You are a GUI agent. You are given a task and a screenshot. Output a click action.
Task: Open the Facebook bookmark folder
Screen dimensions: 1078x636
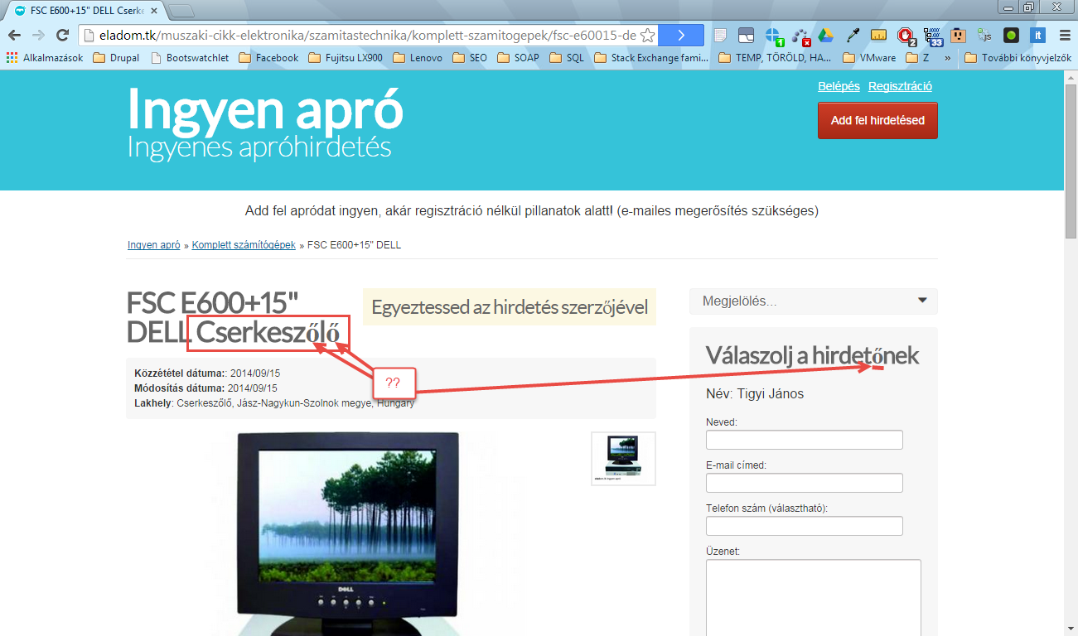pyautogui.click(x=268, y=58)
